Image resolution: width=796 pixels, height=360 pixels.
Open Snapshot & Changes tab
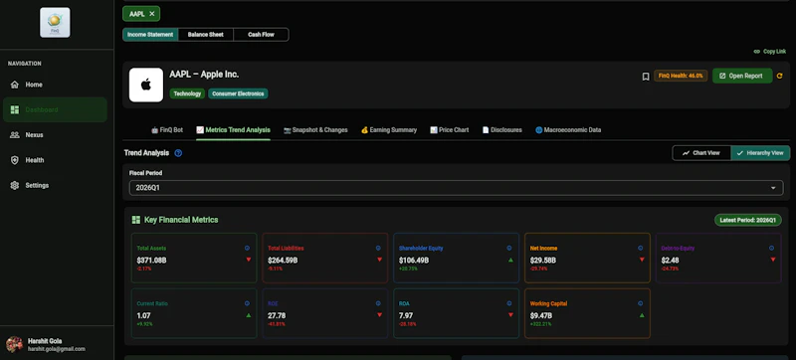coord(315,130)
